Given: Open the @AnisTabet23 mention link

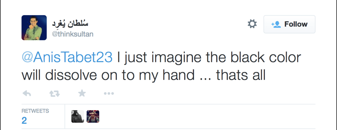Looking at the screenshot, I should coord(67,58).
